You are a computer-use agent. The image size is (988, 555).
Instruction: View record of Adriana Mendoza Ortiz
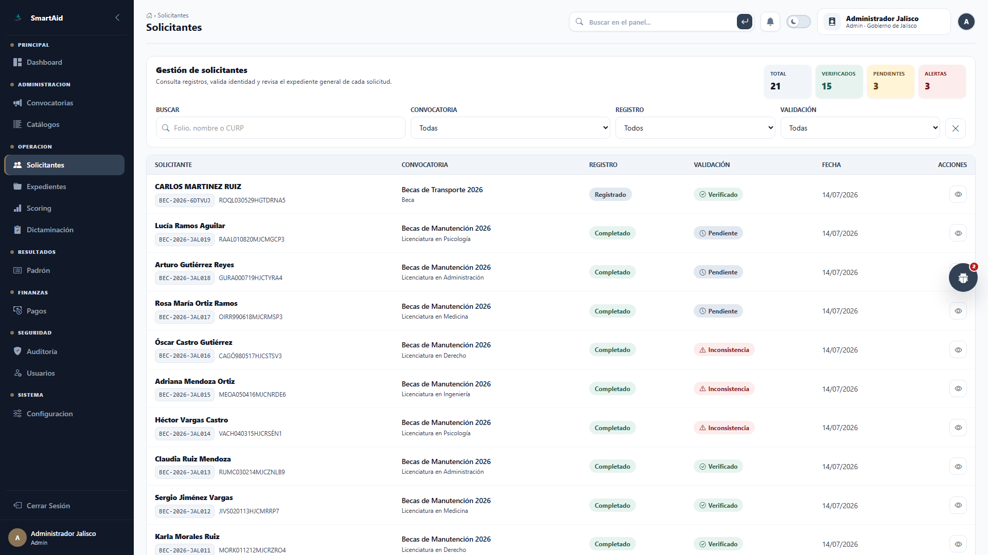(x=958, y=388)
